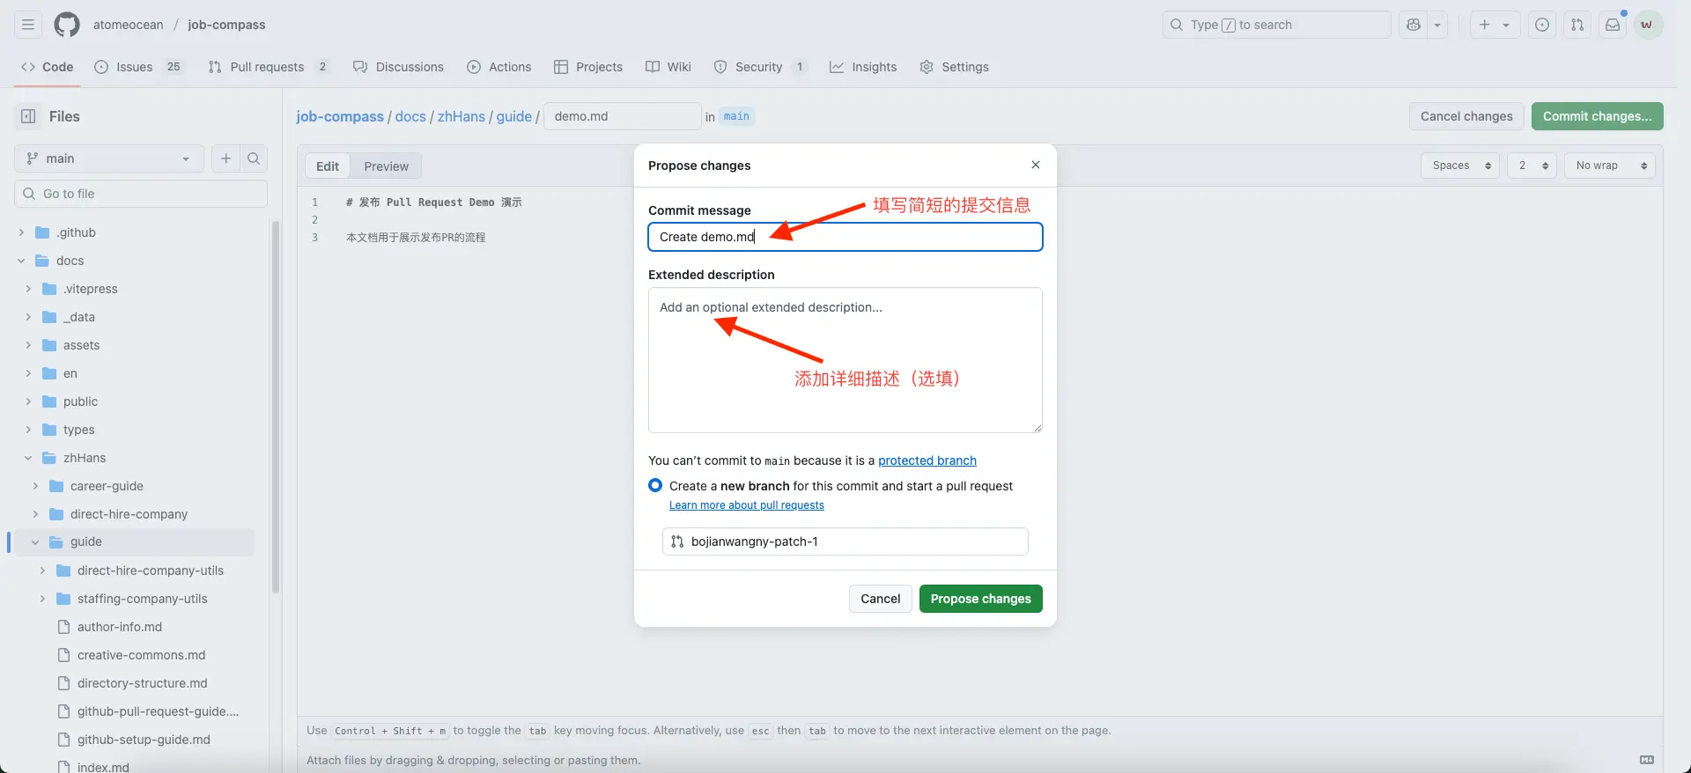Switch to the Preview editor tab
1691x773 pixels.
(x=386, y=166)
